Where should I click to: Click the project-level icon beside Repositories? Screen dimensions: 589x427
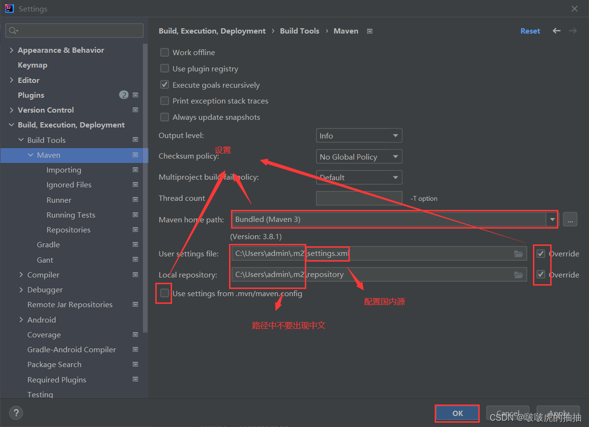pyautogui.click(x=135, y=230)
